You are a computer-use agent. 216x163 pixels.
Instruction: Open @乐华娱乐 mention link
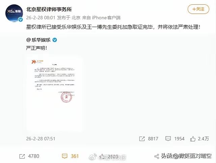38,40
